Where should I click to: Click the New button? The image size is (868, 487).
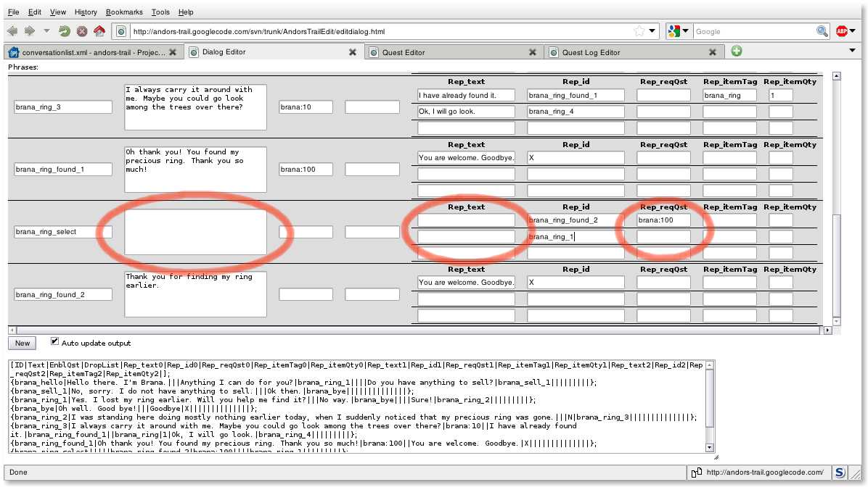(x=22, y=344)
